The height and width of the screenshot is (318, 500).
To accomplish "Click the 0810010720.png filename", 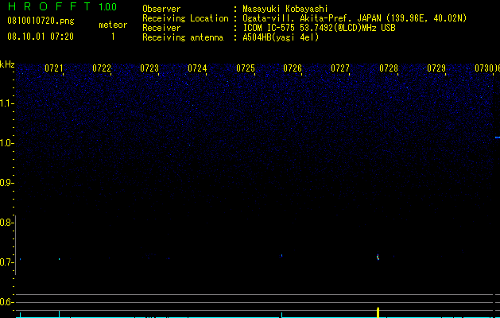I will coord(41,21).
